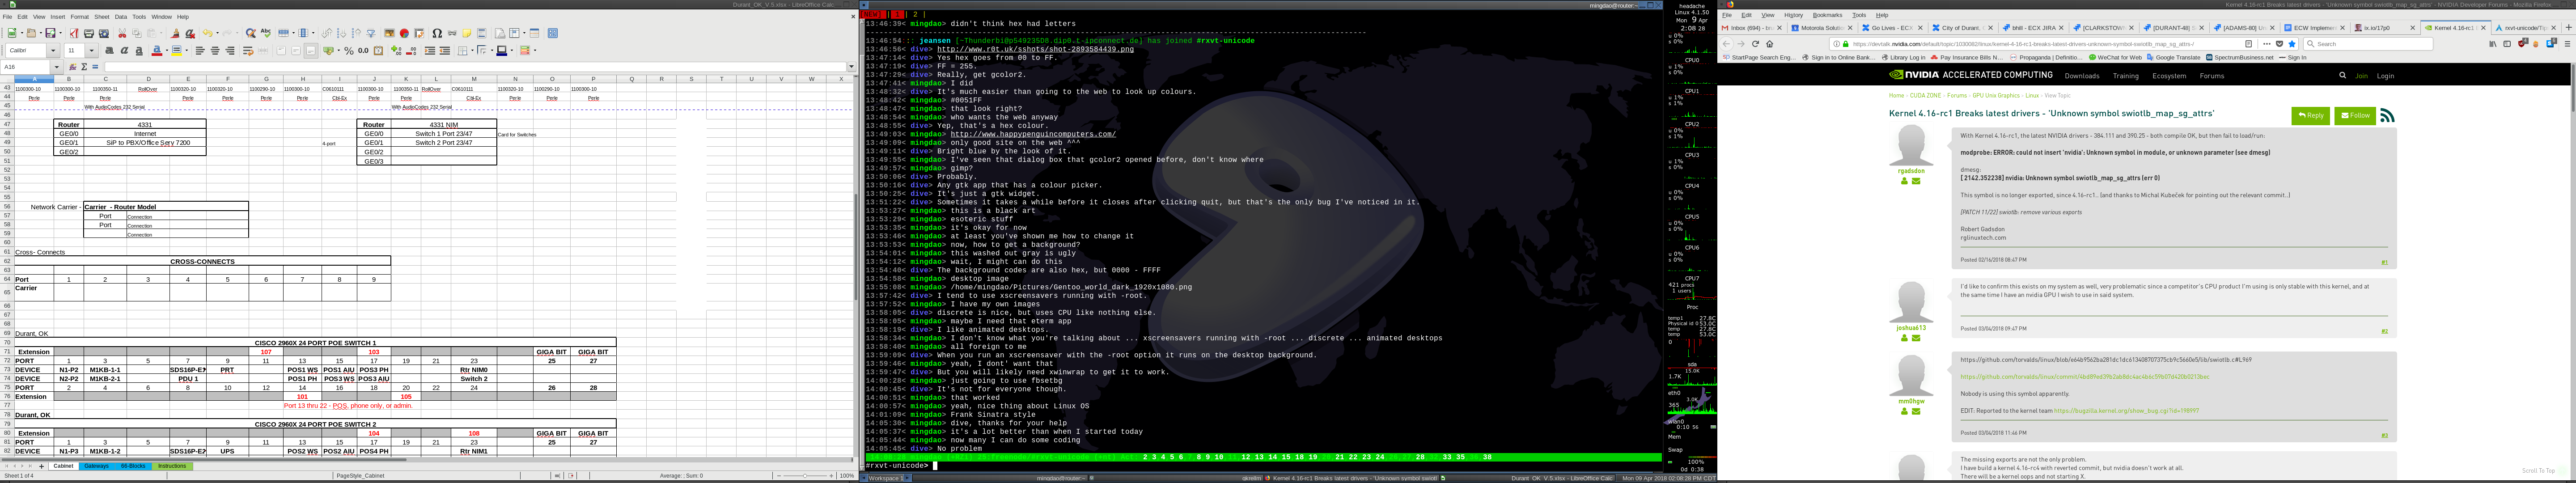Click the Google Translate bookmark
The width and height of the screenshot is (2576, 483).
tap(2174, 58)
